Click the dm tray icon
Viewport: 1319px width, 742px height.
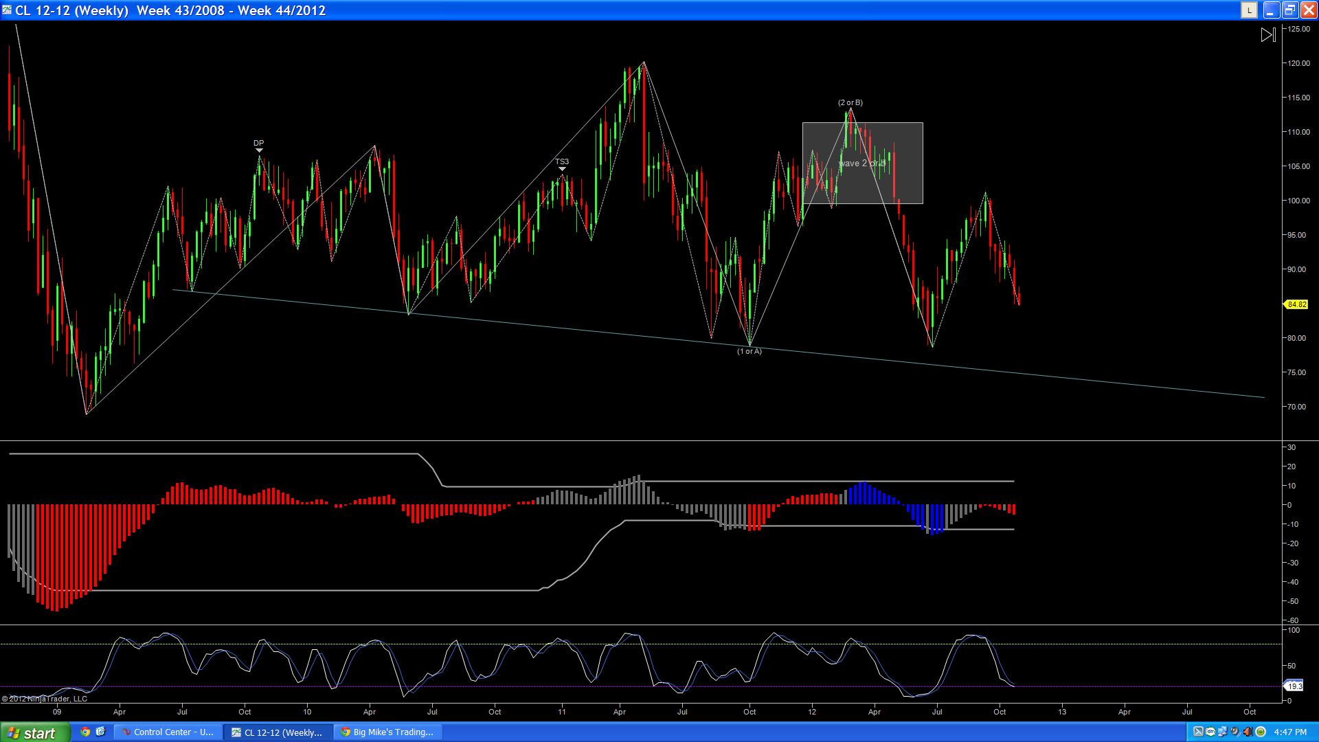(x=1210, y=732)
